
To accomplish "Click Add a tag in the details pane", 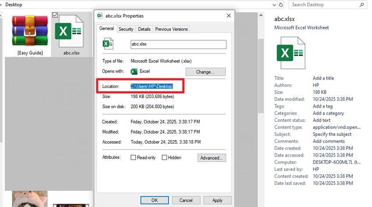I will (x=323, y=106).
